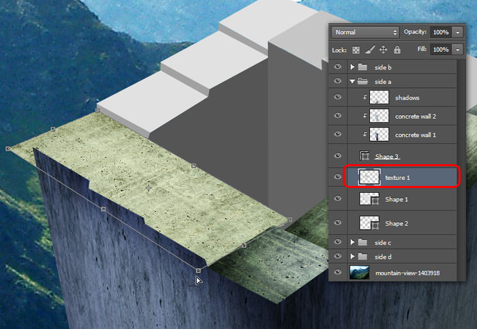Select the Shape 1 layer thumbnail
This screenshot has width=477, height=329.
(x=369, y=199)
